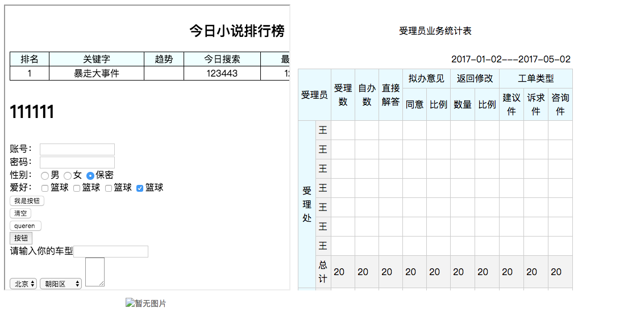Click 比例 sub-header under 返回修改
The height and width of the screenshot is (329, 632).
487,104
